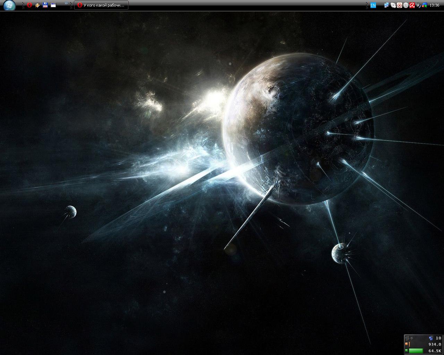
Task: Click the 13:36 system clock
Action: pos(434,5)
